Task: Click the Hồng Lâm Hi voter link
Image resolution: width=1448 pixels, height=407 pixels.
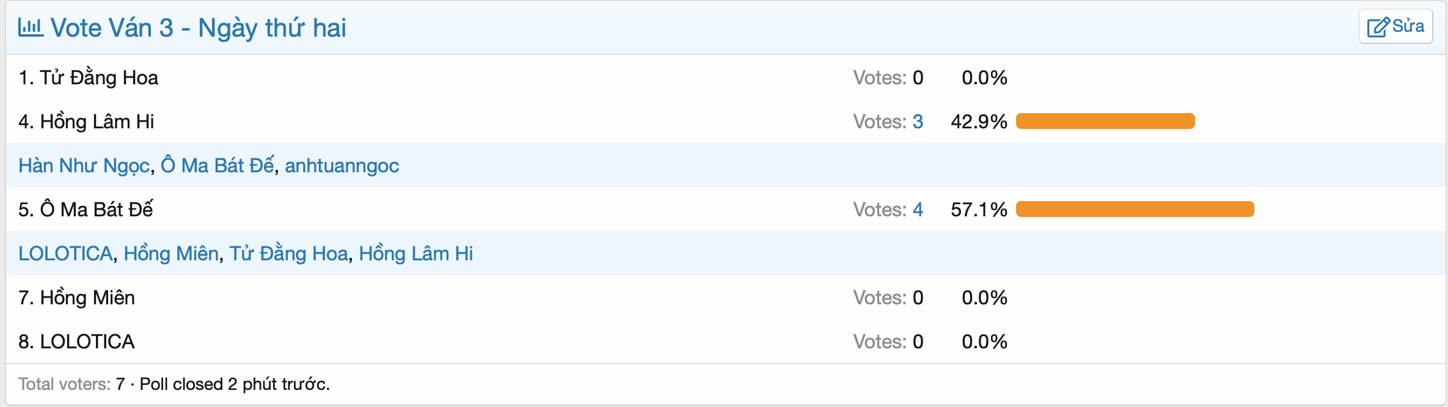Action: click(x=416, y=253)
